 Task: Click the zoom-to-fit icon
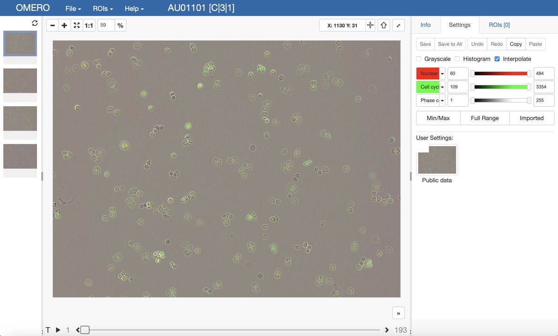[x=77, y=26]
